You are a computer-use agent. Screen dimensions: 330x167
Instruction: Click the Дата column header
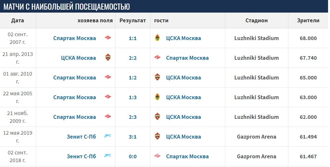pyautogui.click(x=17, y=20)
